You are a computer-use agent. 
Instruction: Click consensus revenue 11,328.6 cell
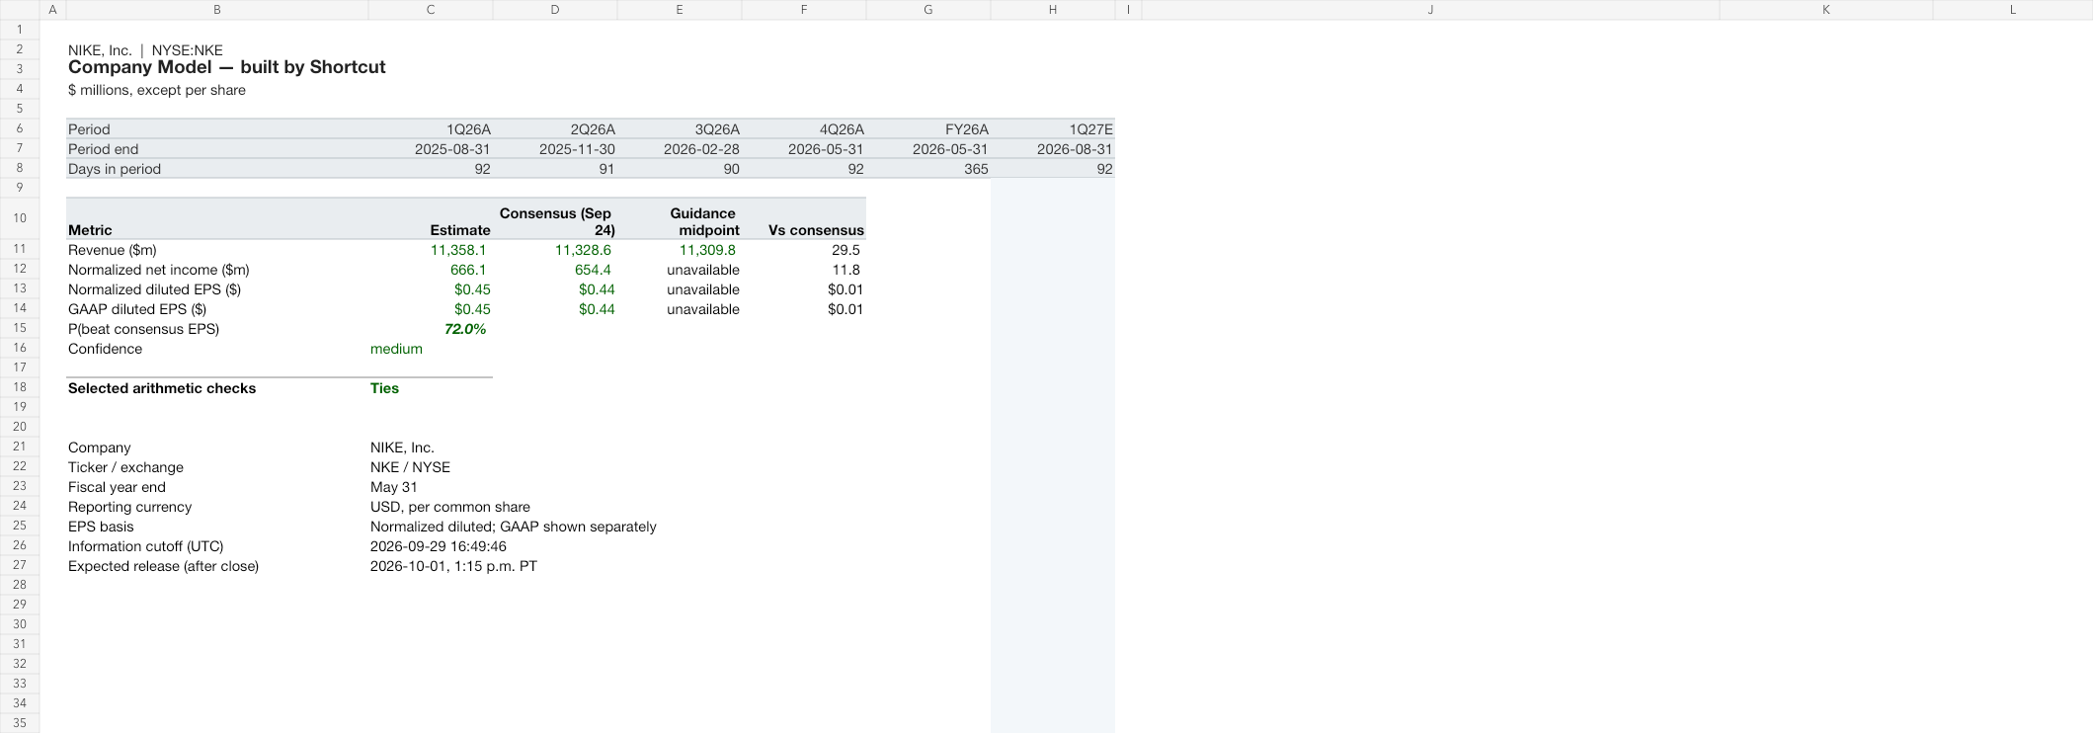tap(555, 250)
